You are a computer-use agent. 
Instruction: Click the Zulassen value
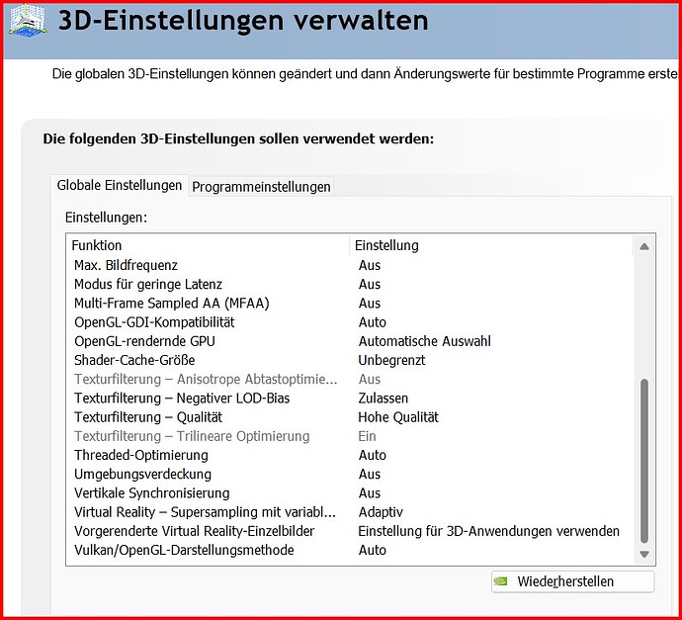pyautogui.click(x=384, y=399)
